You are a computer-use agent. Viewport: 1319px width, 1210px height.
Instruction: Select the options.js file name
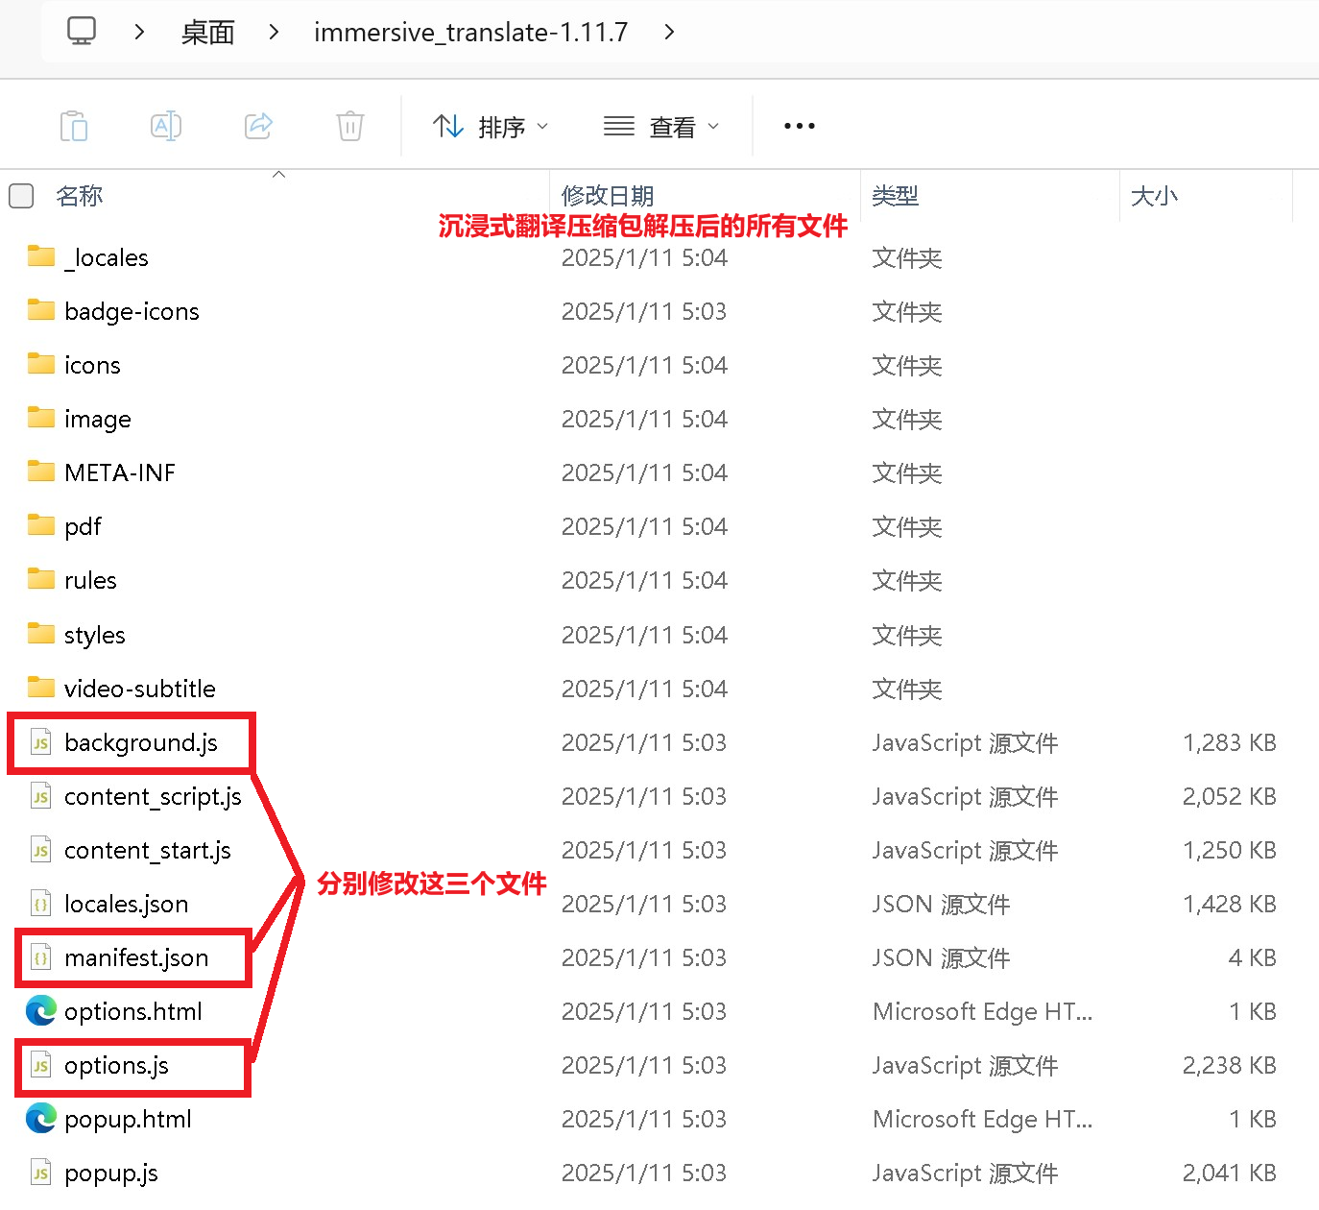click(x=117, y=1066)
